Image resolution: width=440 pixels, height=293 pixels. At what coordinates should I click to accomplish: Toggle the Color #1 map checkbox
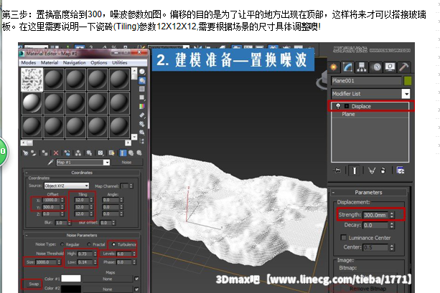(x=136, y=279)
